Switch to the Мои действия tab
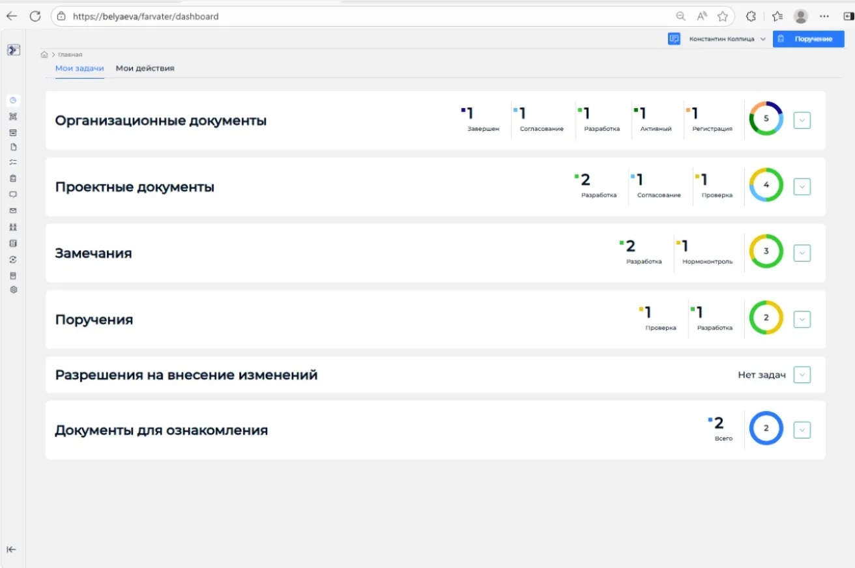This screenshot has width=855, height=568. point(145,68)
